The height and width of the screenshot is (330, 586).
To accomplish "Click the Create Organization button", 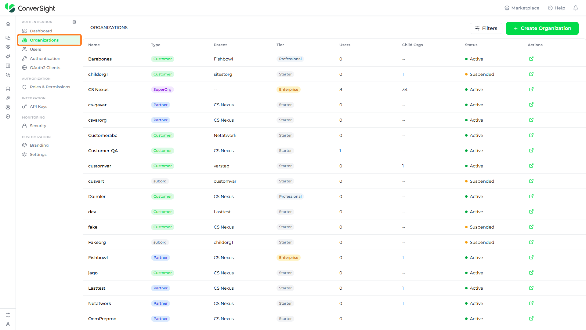I will pos(542,28).
